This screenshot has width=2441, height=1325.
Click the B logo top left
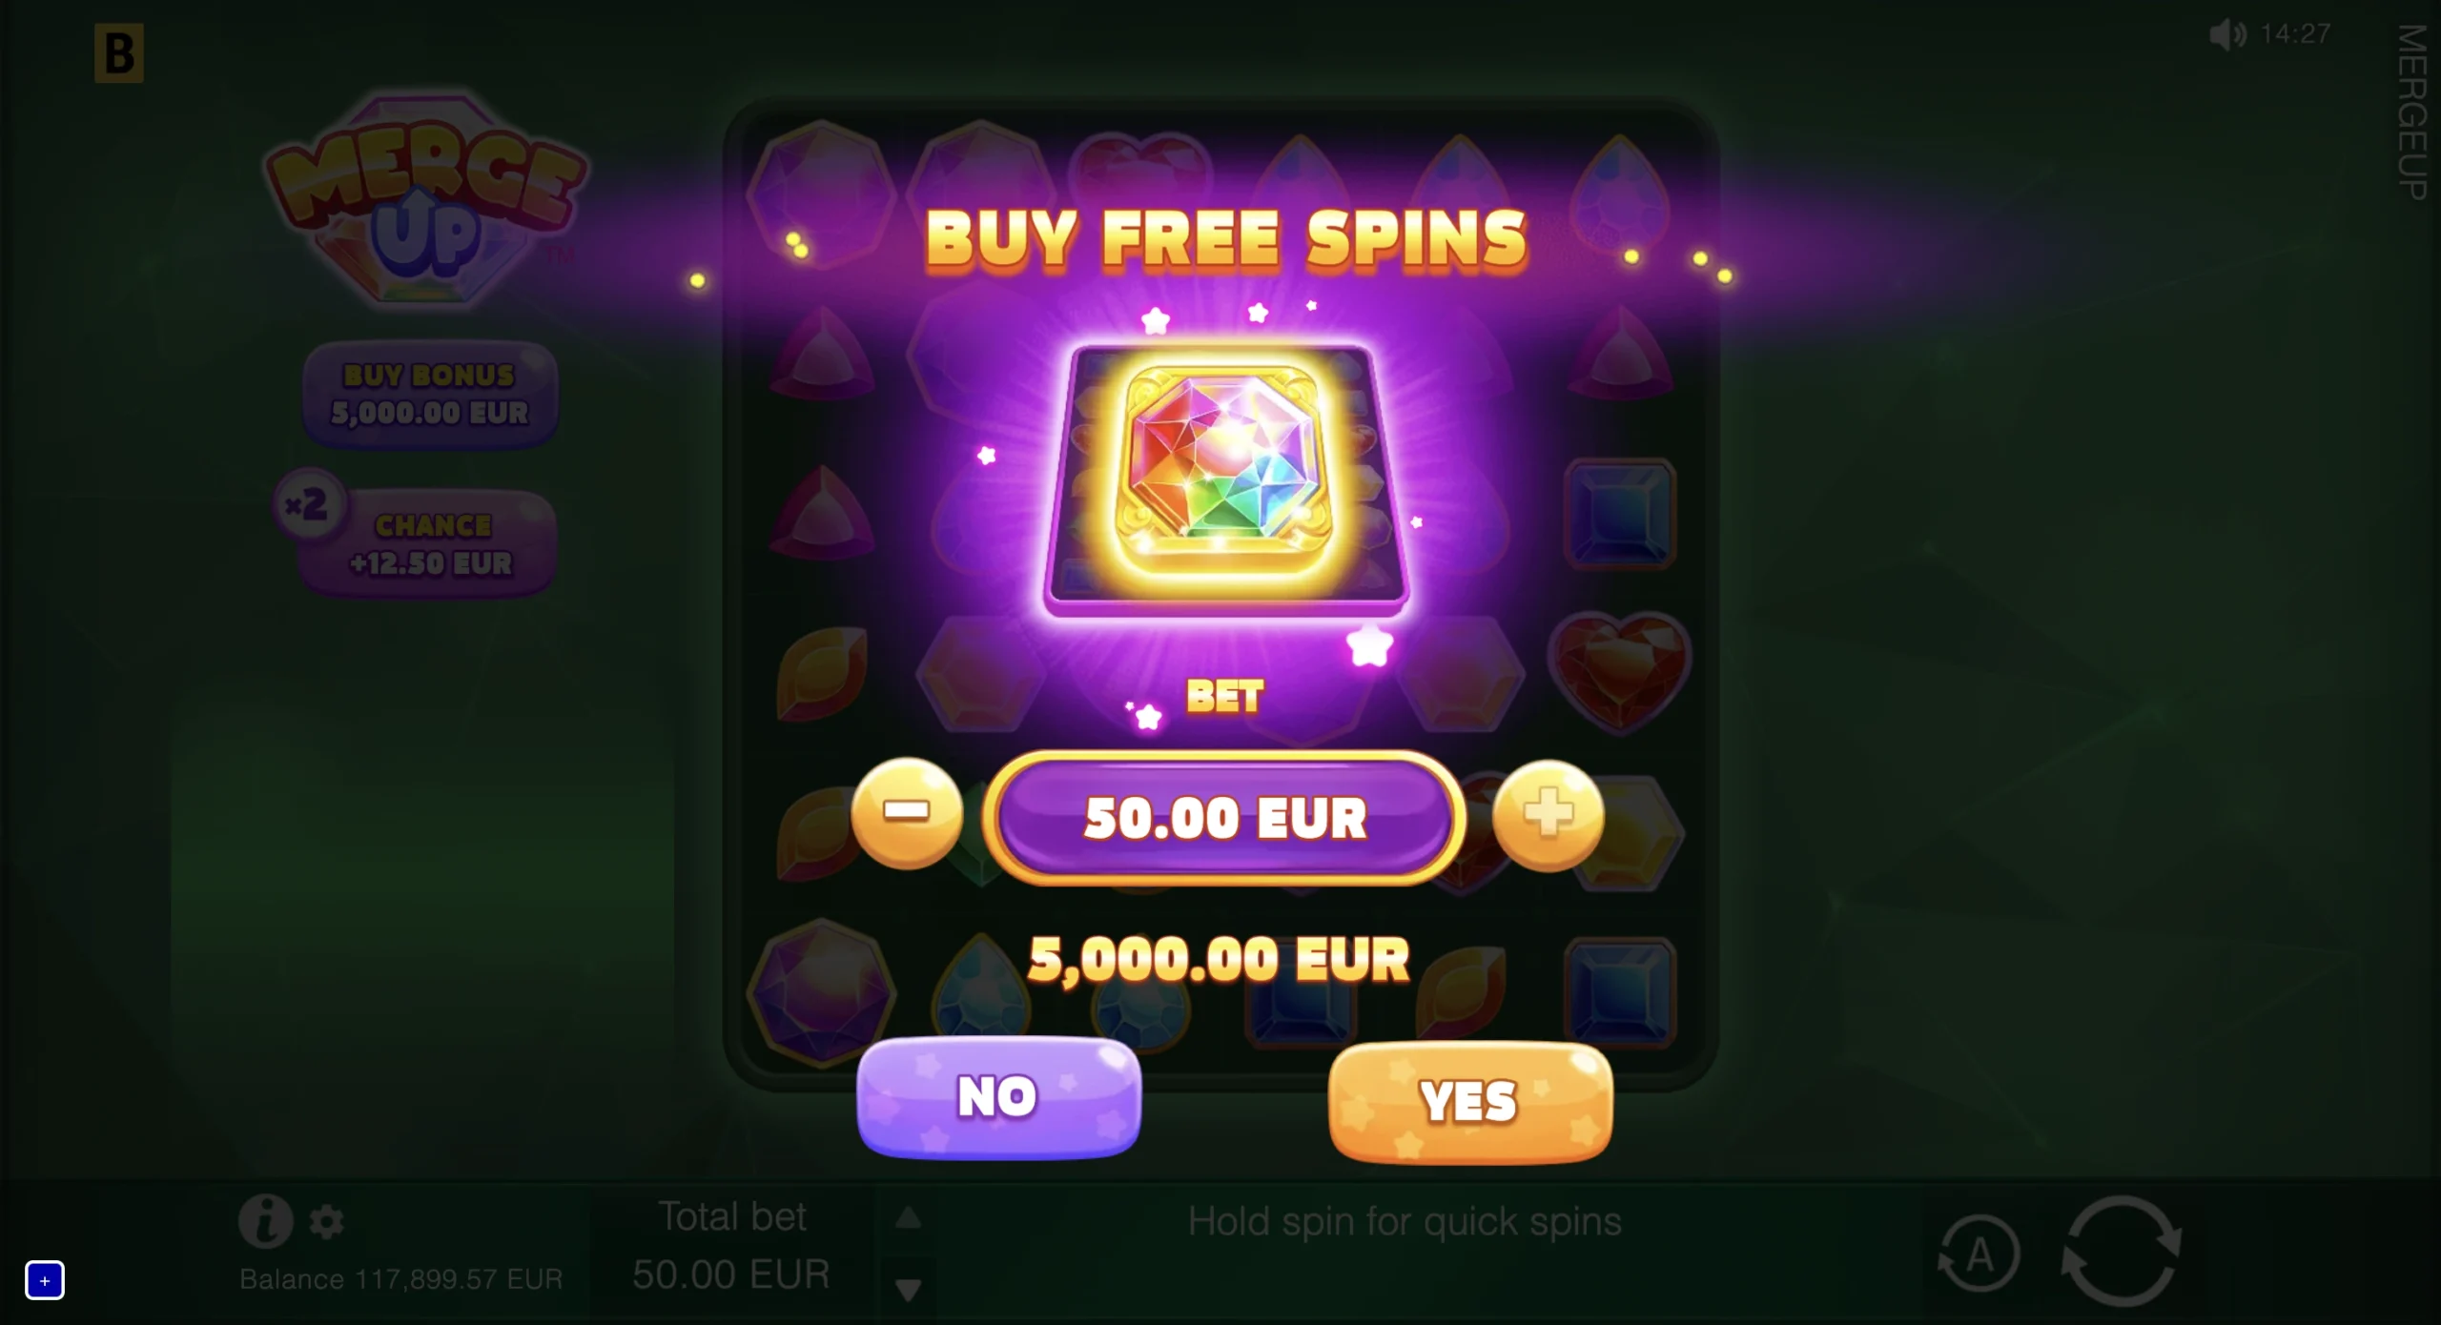[119, 53]
